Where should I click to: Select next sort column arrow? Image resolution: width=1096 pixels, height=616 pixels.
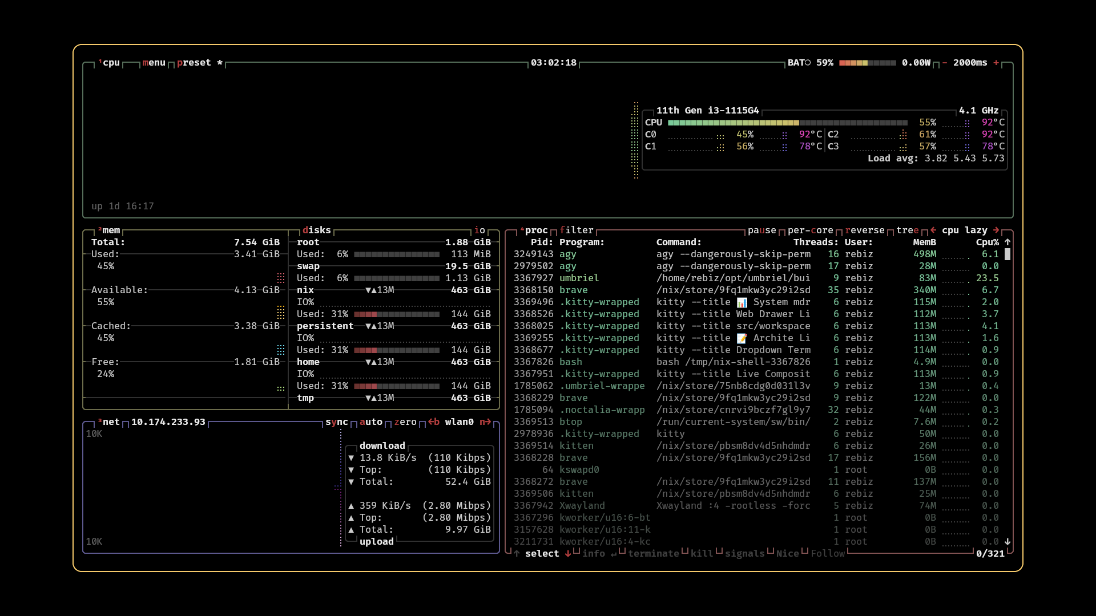[996, 230]
